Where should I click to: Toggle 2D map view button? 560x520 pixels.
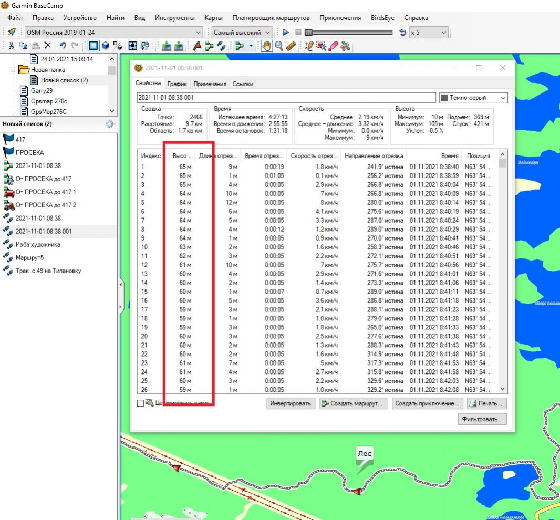tap(93, 46)
